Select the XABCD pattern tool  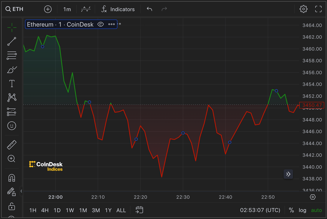click(x=12, y=98)
